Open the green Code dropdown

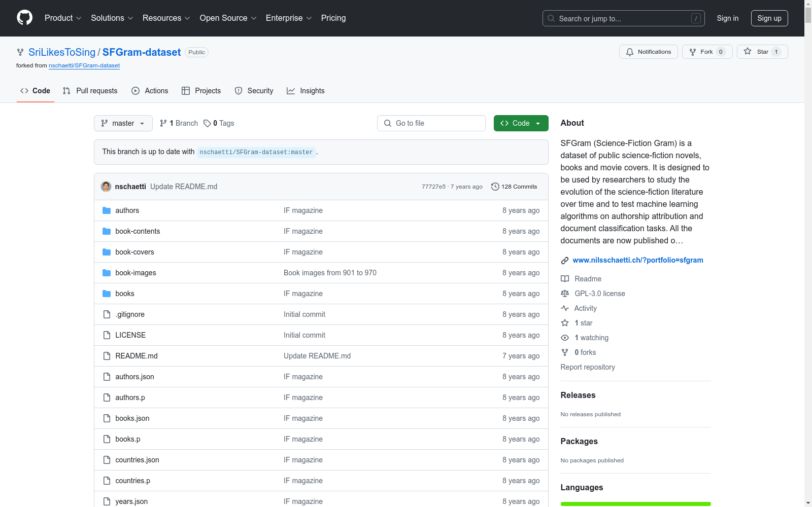(521, 123)
